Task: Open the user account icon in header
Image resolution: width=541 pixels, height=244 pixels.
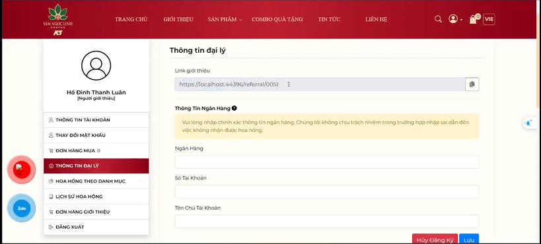Action: click(x=453, y=19)
